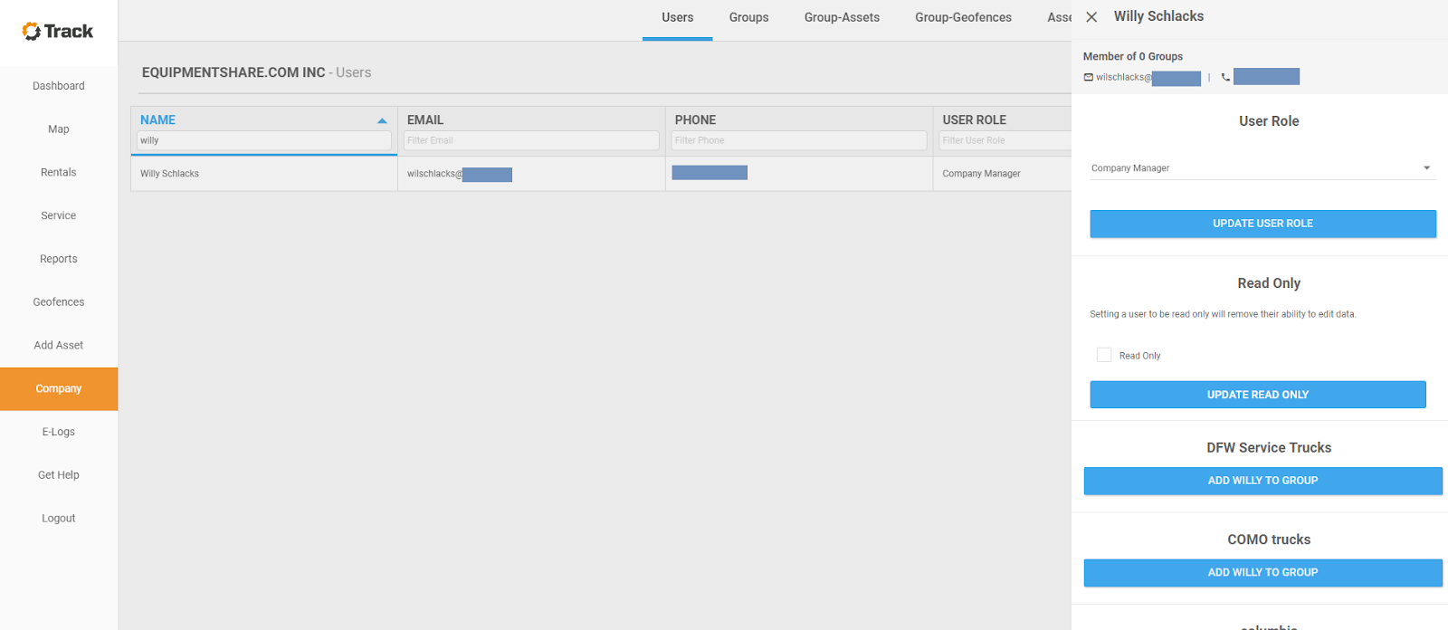Select Get Help in the sidebar
1448x630 pixels.
[x=59, y=475]
